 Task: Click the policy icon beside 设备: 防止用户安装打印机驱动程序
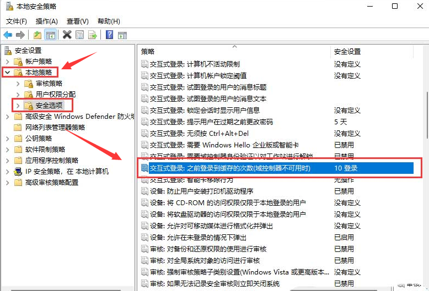tap(144, 191)
